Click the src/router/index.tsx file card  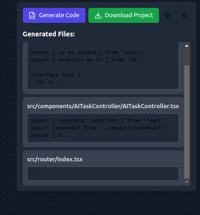(103, 168)
